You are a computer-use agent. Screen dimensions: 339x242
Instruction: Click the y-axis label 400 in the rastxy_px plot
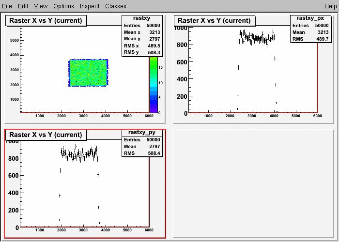pos(182,79)
